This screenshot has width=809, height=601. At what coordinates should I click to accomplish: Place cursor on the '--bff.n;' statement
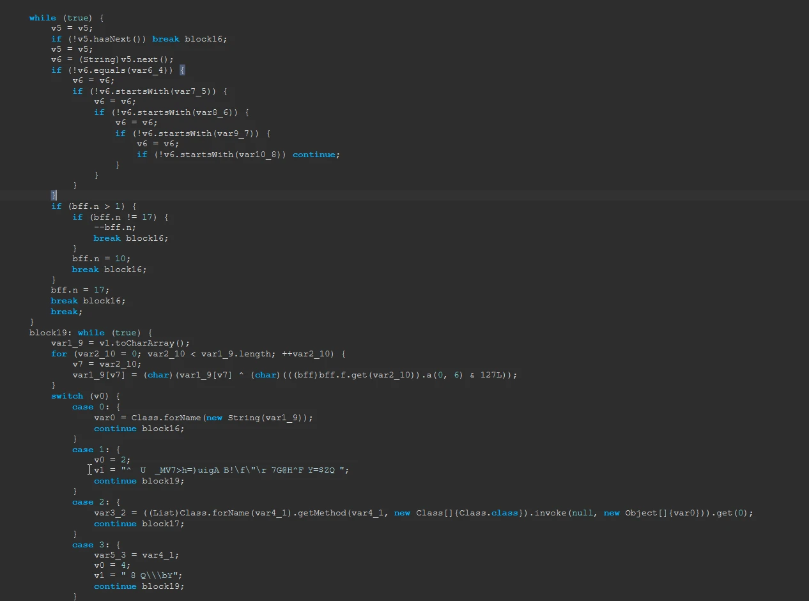pos(115,227)
